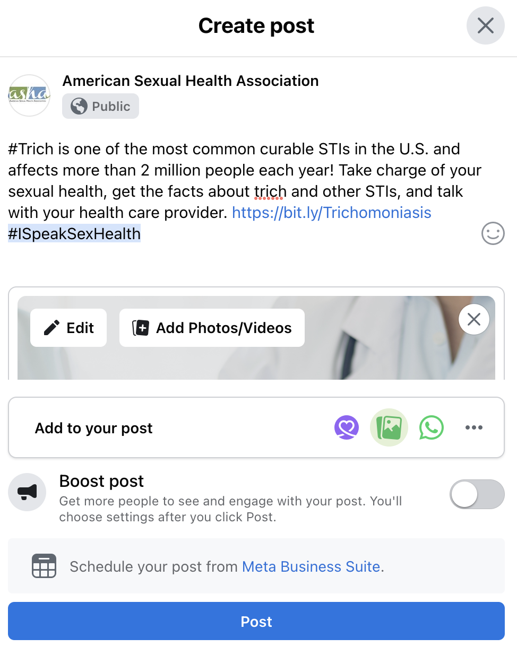Image resolution: width=517 pixels, height=647 pixels.
Task: Select the green Photo/Video icon
Action: (x=389, y=427)
